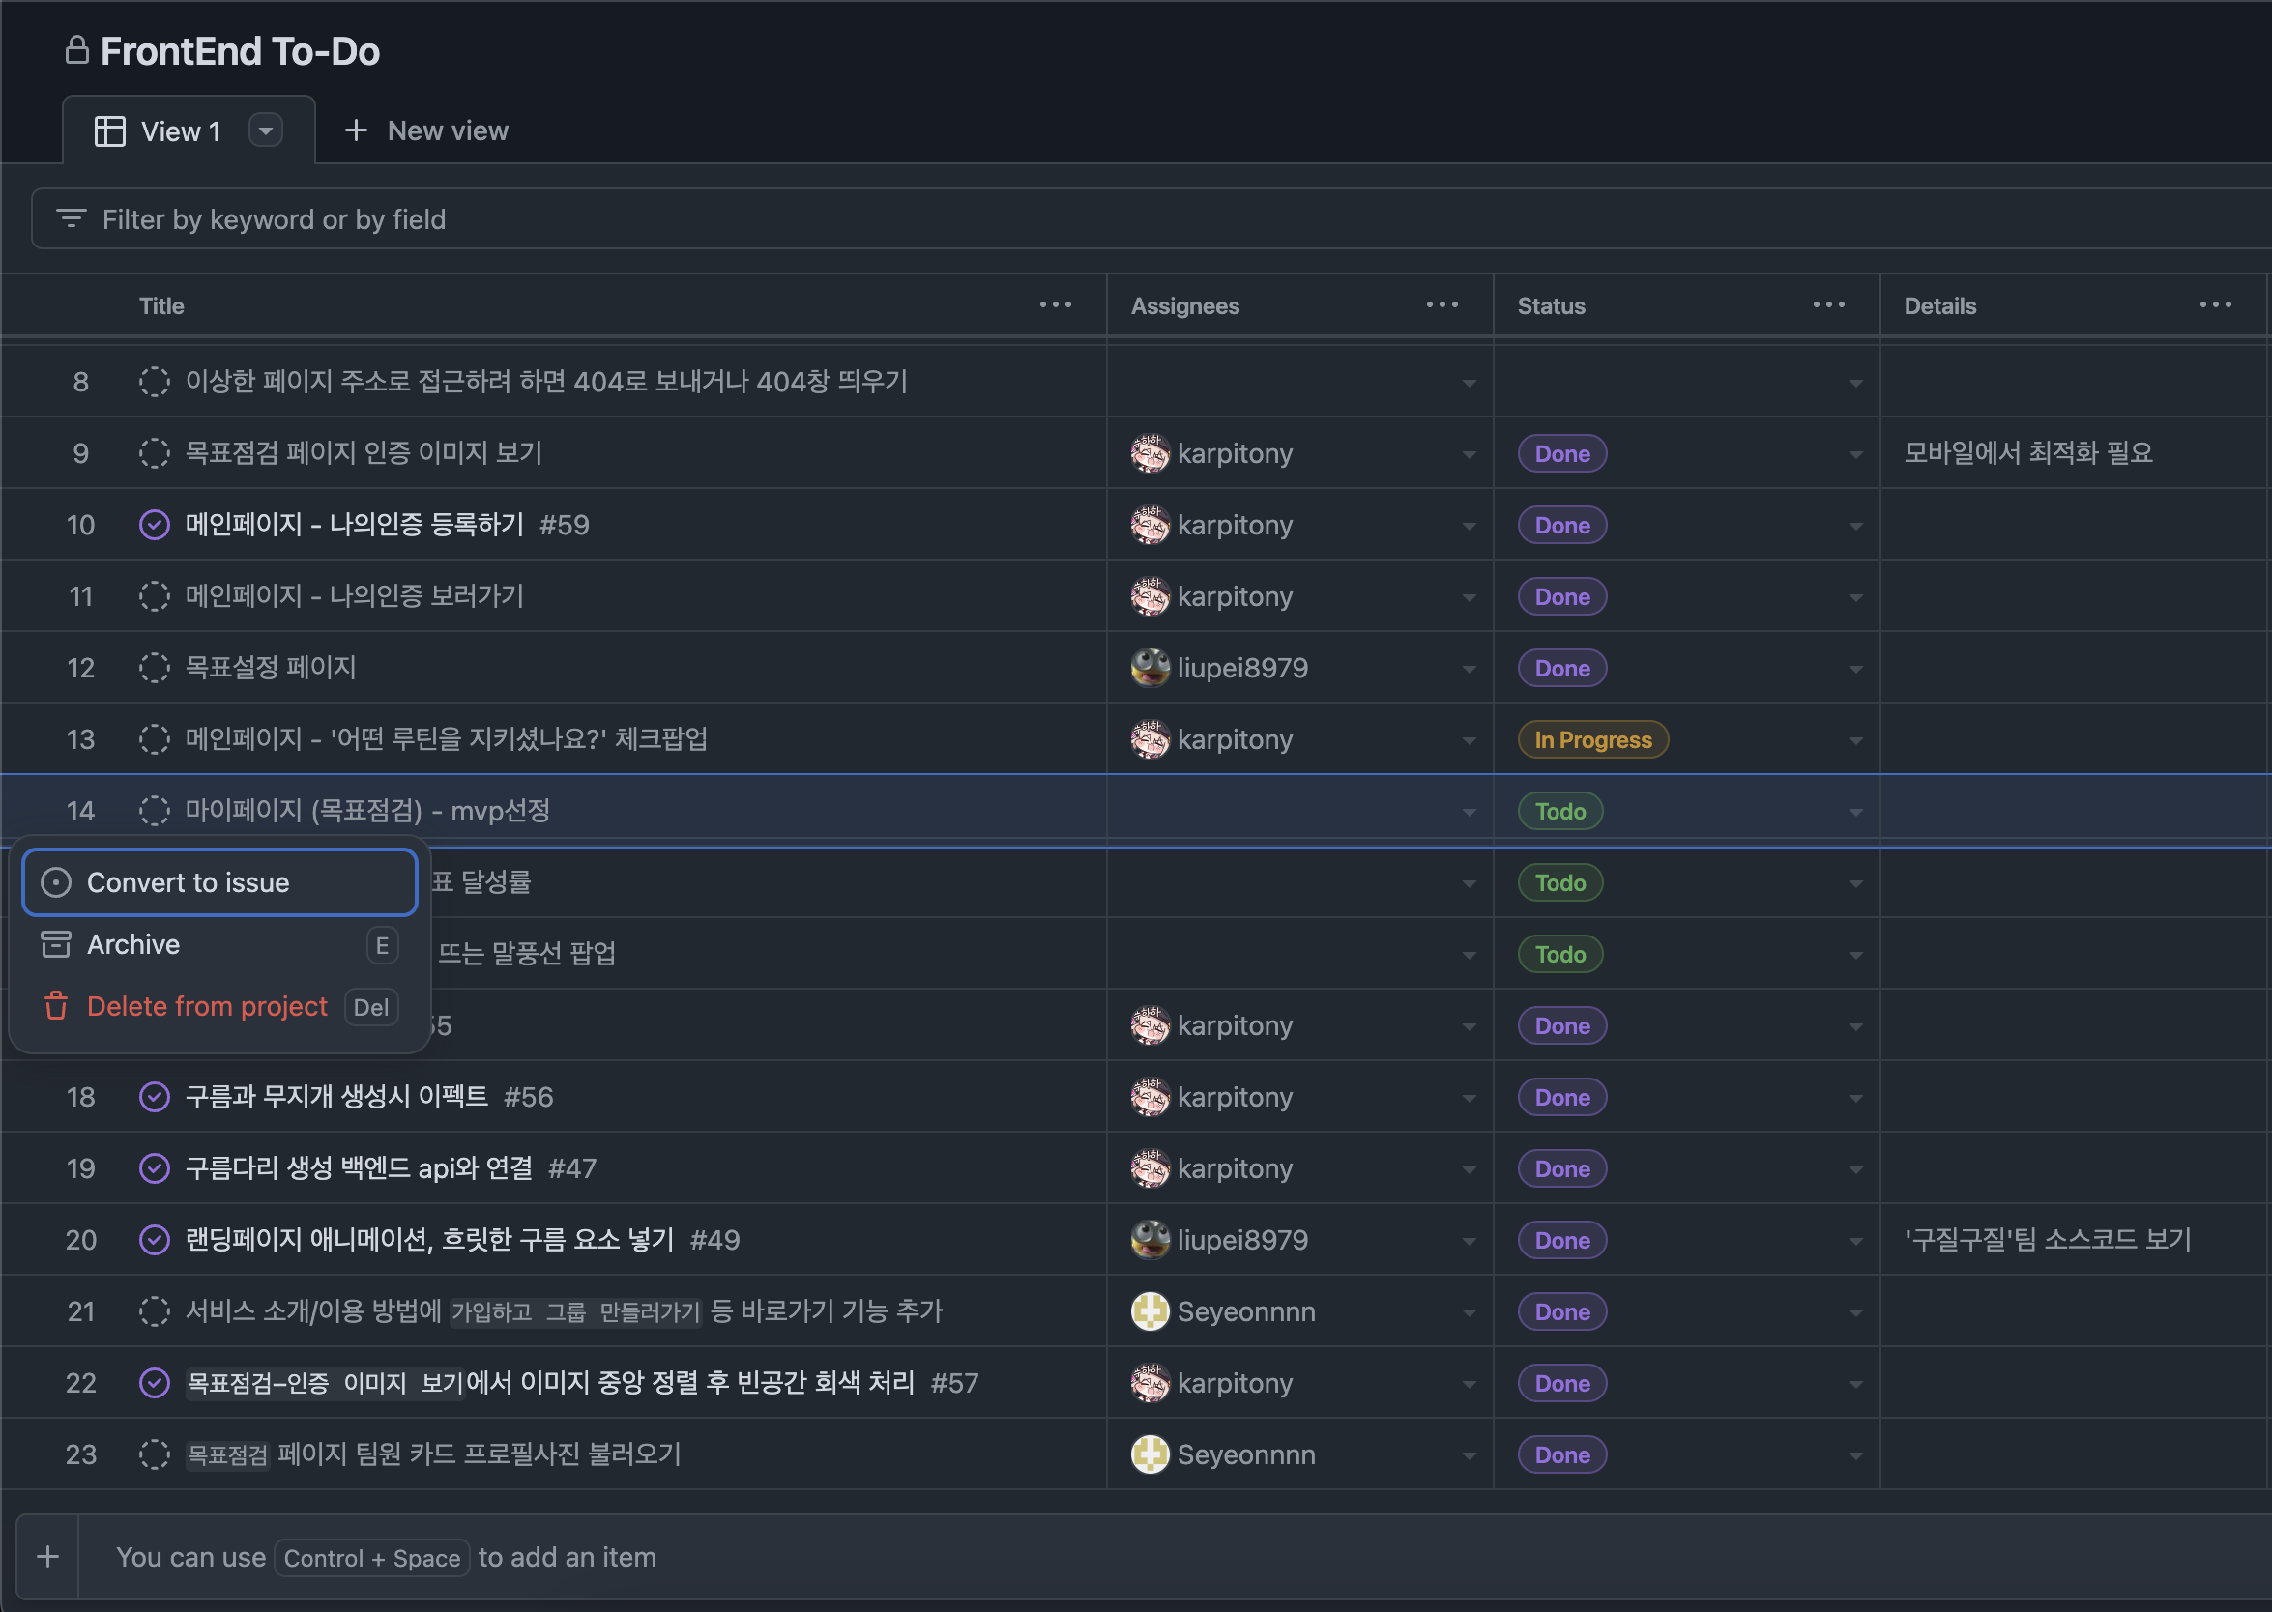Click the trash icon for Delete from project
The width and height of the screenshot is (2272, 1612).
pyautogui.click(x=56, y=1006)
